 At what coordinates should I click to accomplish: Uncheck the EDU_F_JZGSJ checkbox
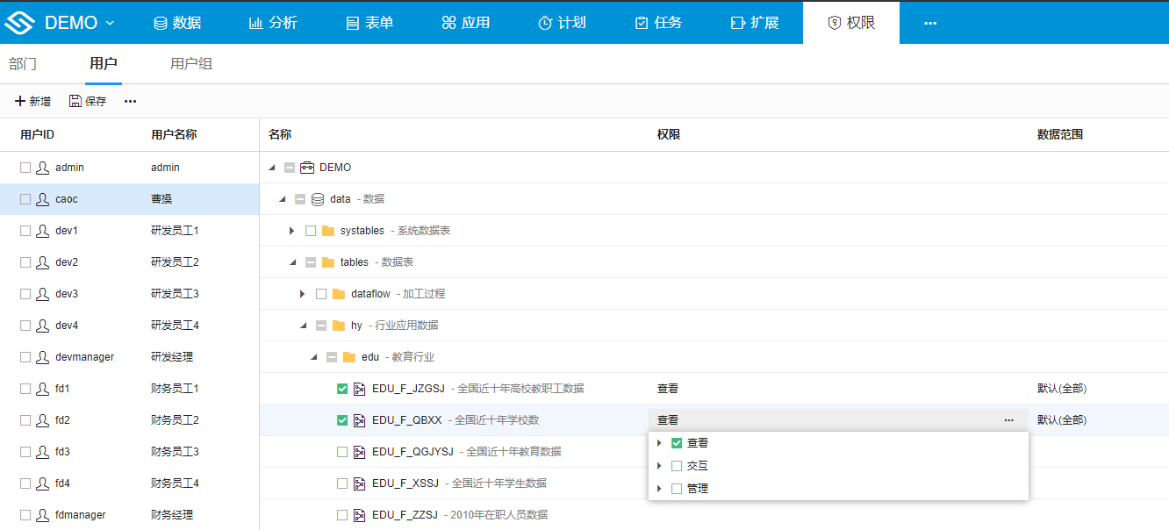click(341, 388)
